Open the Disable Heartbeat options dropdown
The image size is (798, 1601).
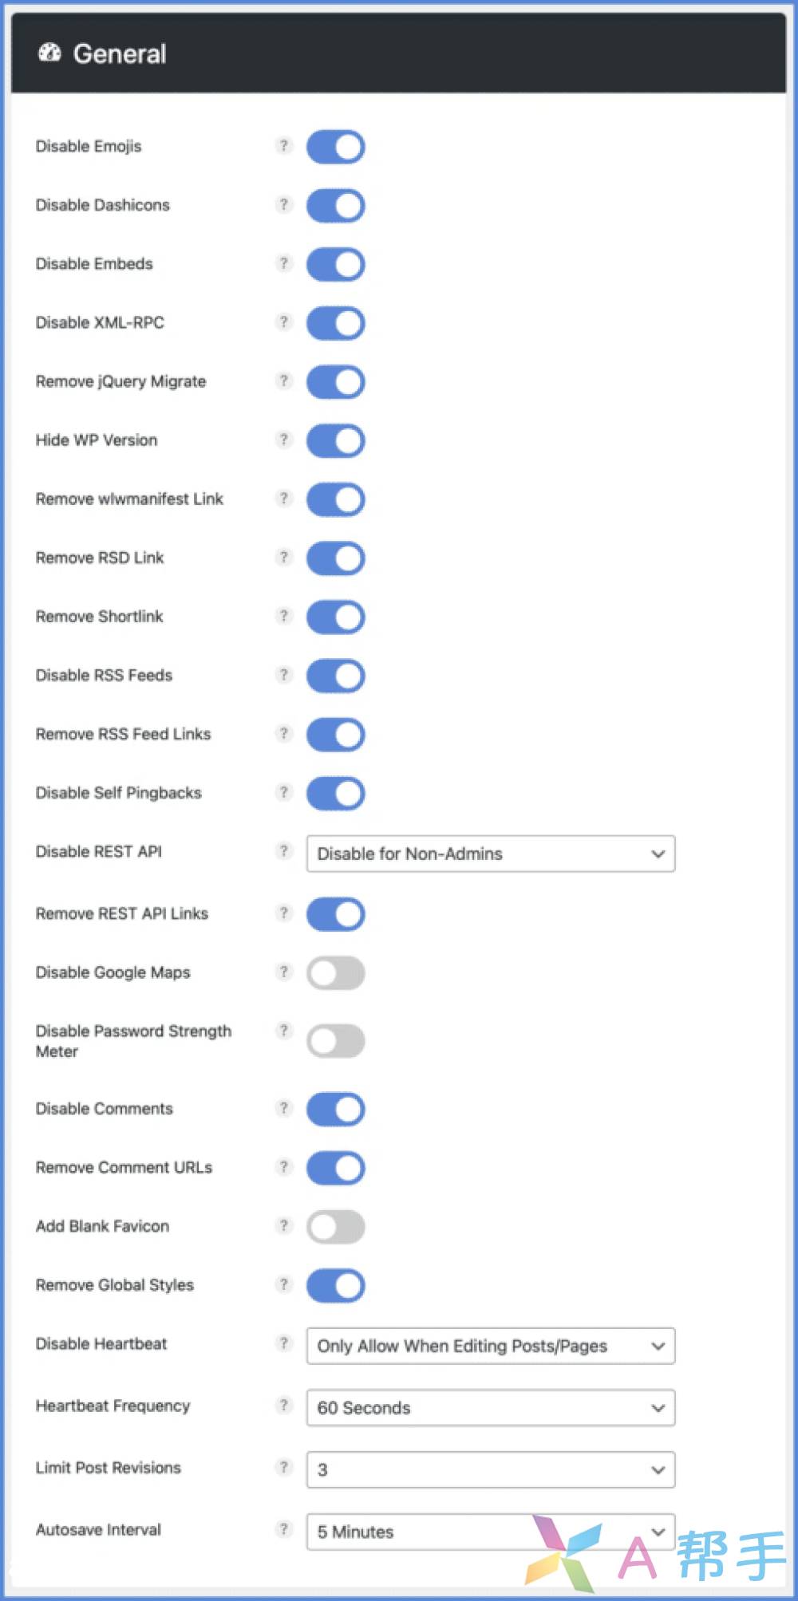pos(490,1346)
